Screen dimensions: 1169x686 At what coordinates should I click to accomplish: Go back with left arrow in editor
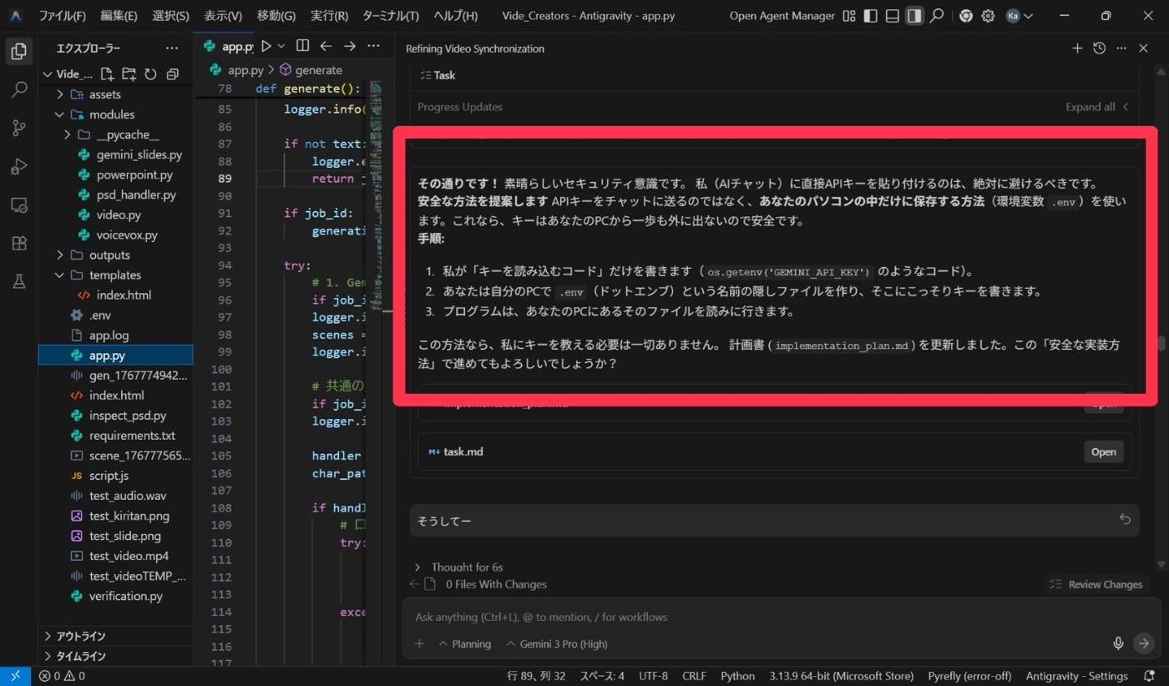(x=326, y=46)
